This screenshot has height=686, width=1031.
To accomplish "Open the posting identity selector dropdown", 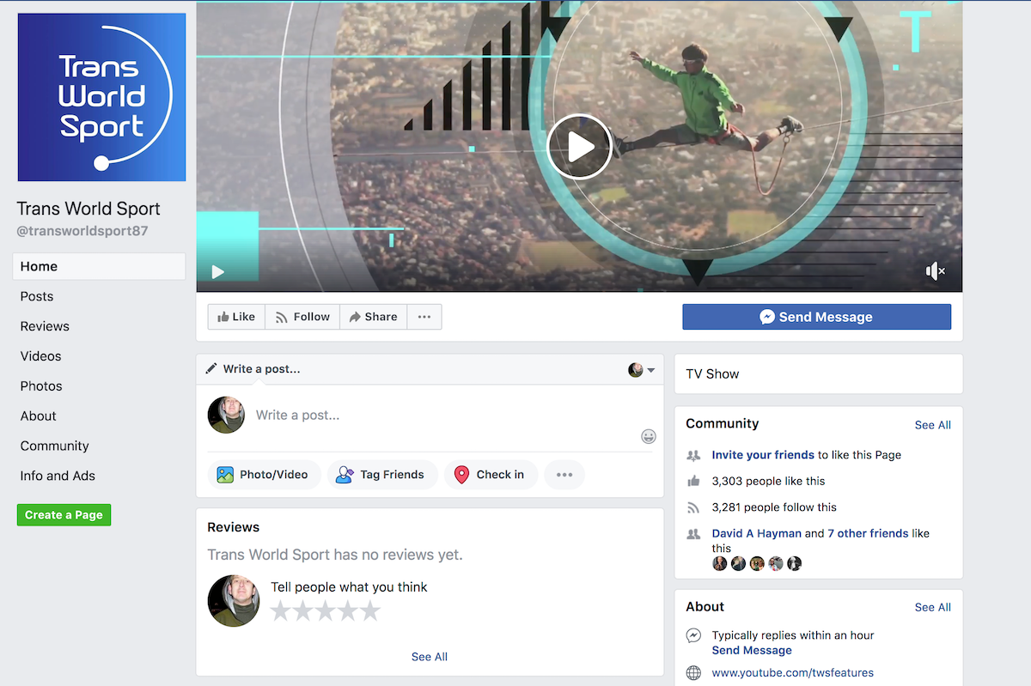I will [642, 370].
